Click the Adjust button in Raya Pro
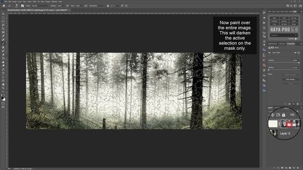303x170 pixels. [294, 21]
